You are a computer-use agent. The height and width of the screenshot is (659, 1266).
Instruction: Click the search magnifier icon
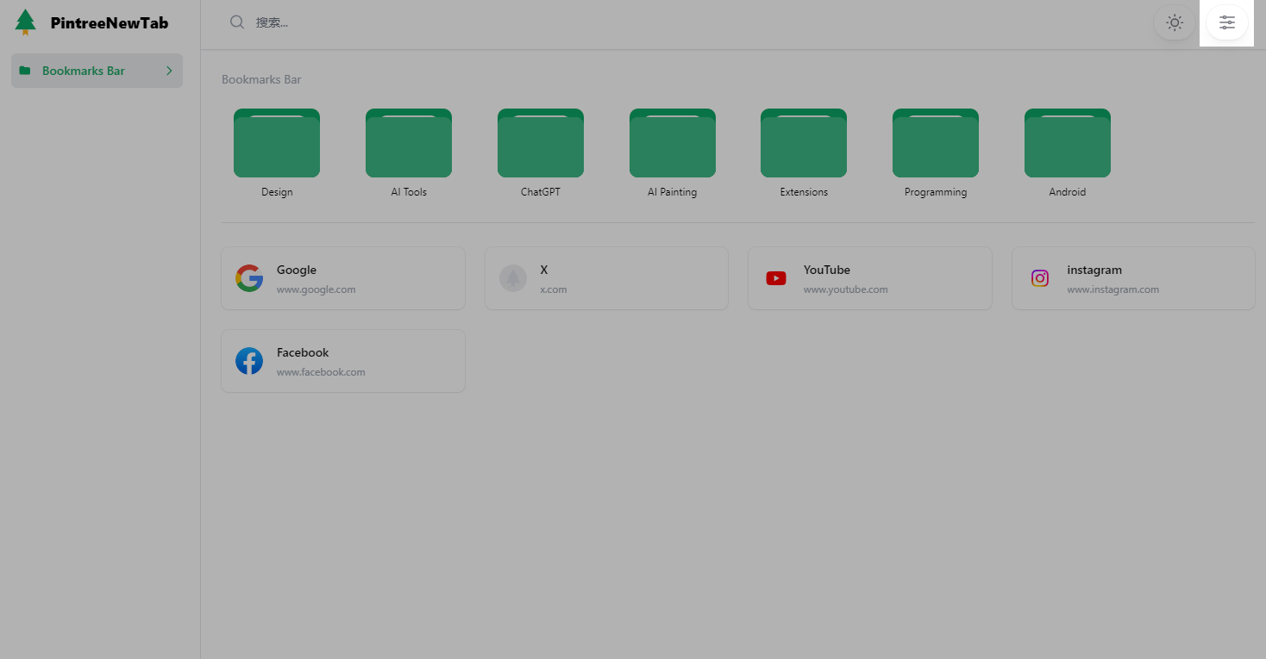(237, 22)
